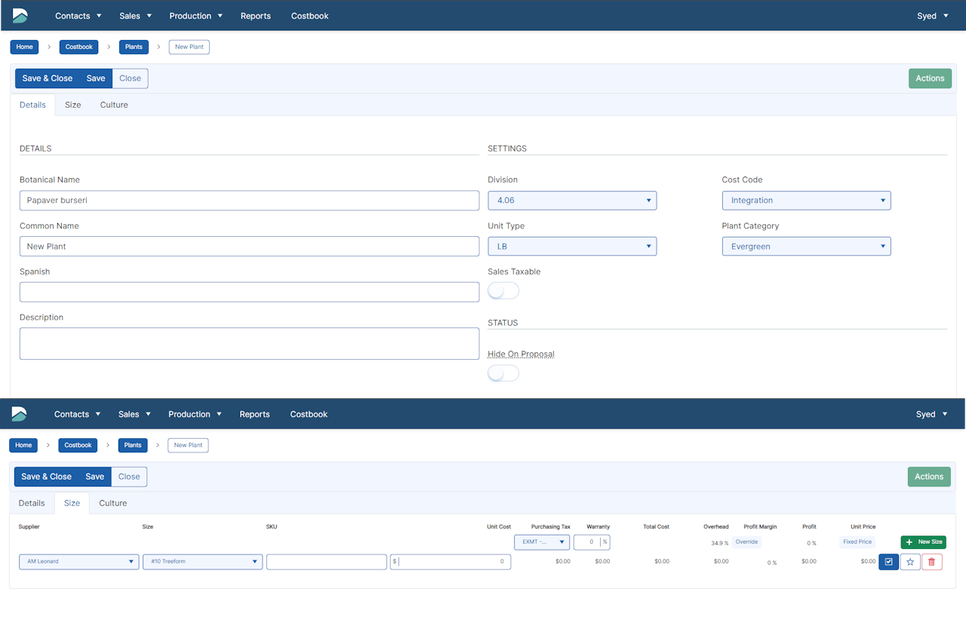Click the Spanish name input field
Viewport: 966px width, 632px height.
[249, 292]
